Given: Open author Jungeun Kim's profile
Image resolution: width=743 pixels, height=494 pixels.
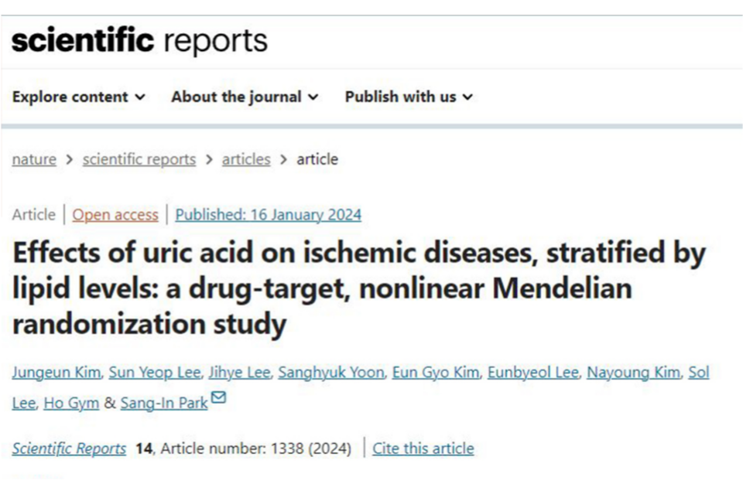Looking at the screenshot, I should tap(56, 373).
